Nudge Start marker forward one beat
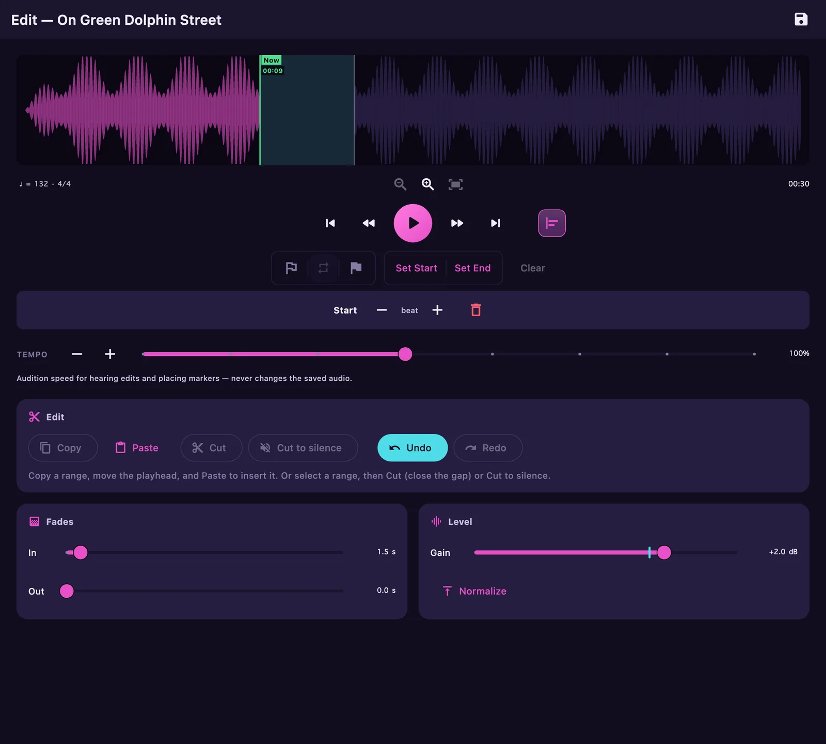Screen dimensions: 826x744 click(x=437, y=310)
